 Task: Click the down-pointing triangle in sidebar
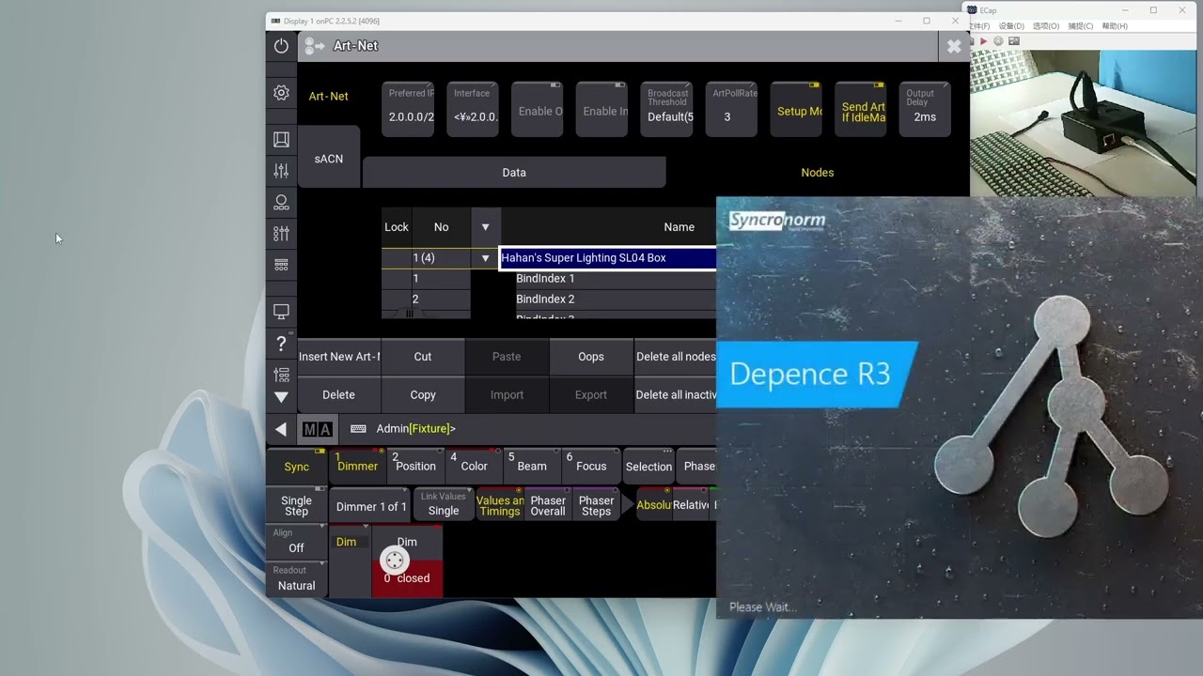(281, 397)
